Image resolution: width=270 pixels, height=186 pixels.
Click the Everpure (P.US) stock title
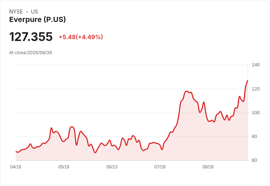click(37, 19)
